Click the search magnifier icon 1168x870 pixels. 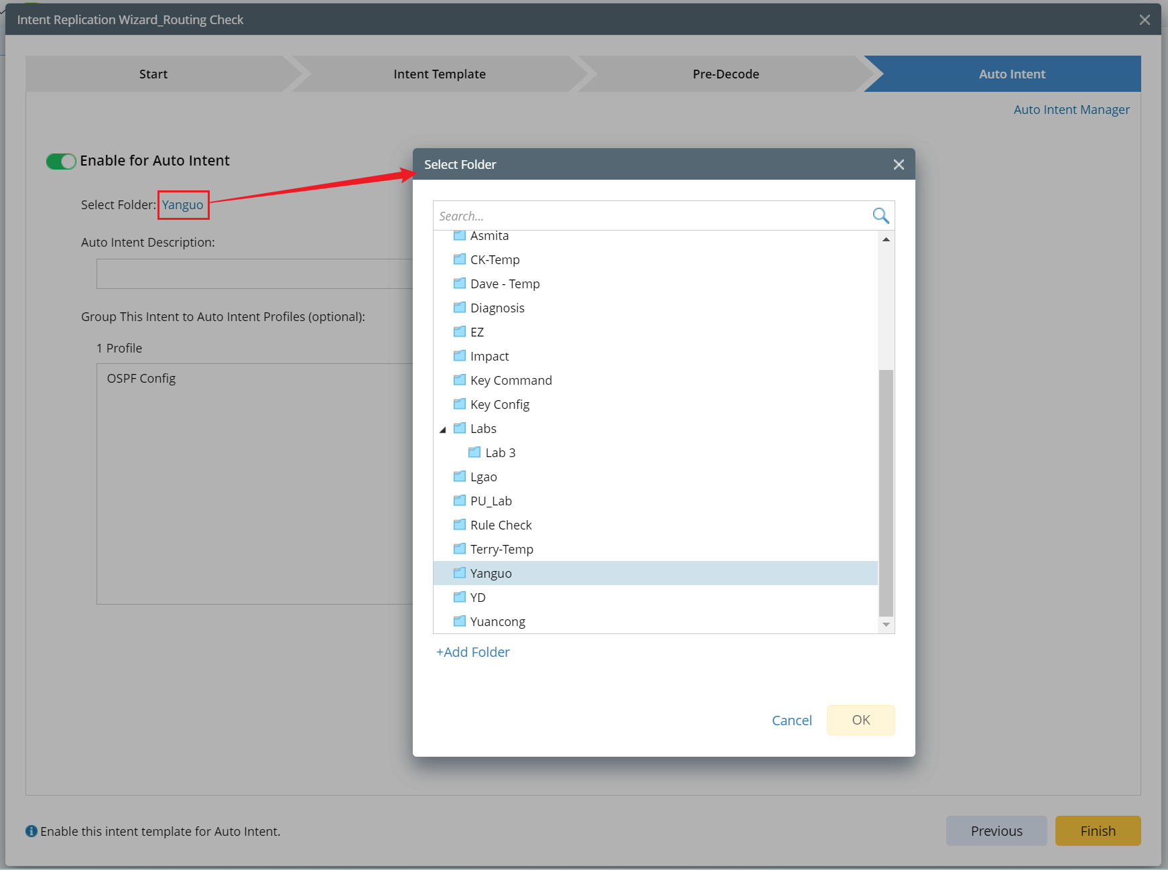click(x=881, y=215)
